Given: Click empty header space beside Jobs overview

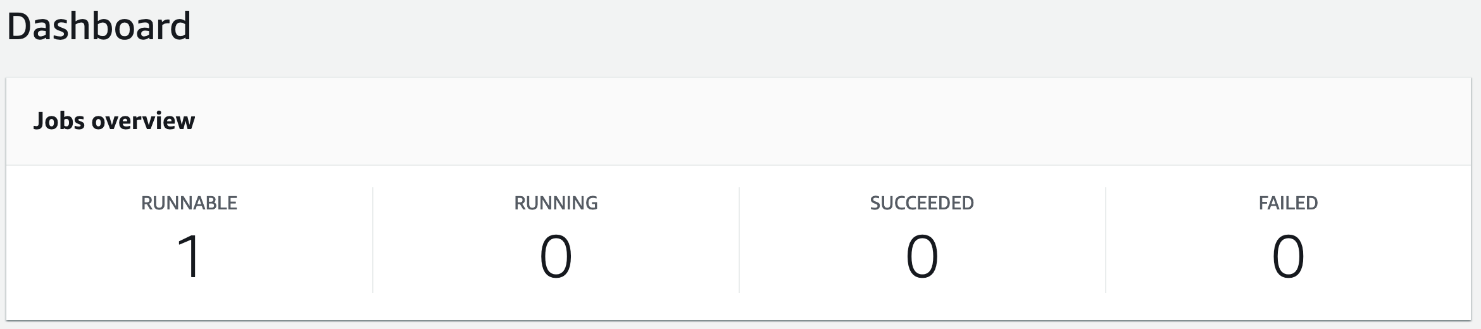Looking at the screenshot, I should (x=823, y=121).
